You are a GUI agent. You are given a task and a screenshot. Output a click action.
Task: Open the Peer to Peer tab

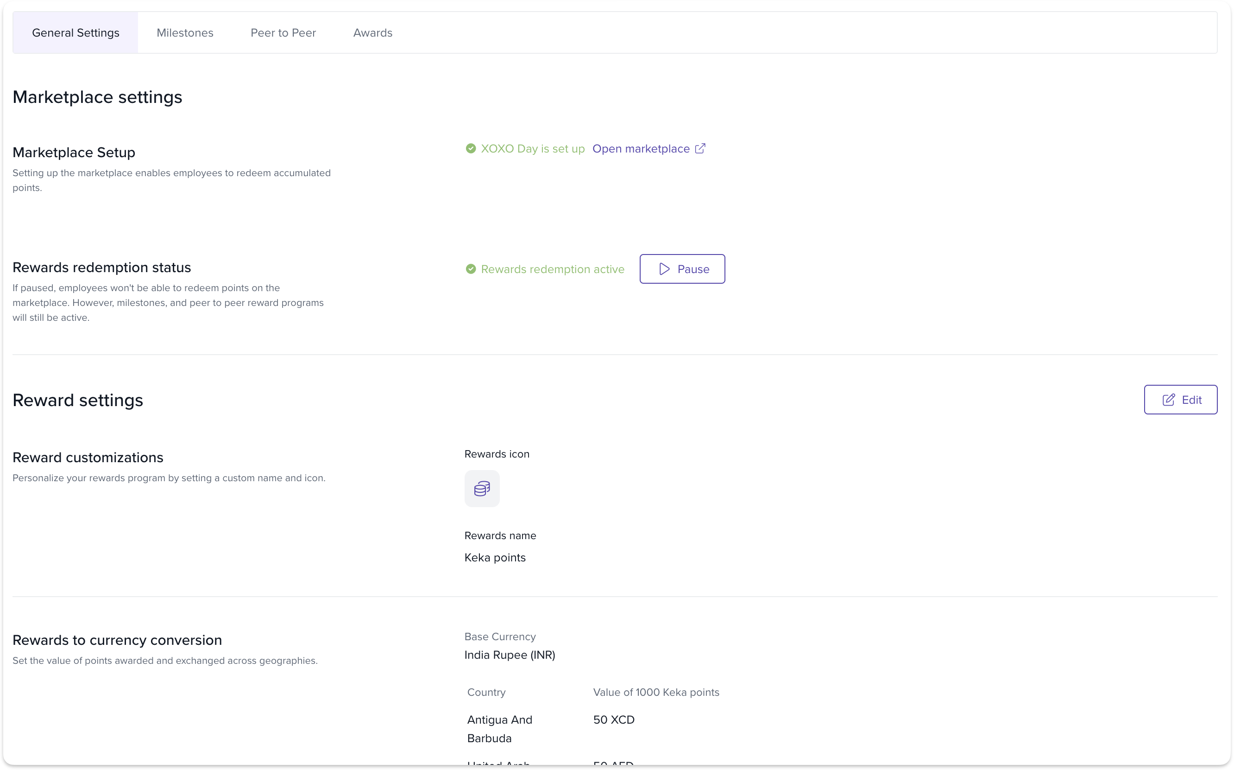[283, 32]
